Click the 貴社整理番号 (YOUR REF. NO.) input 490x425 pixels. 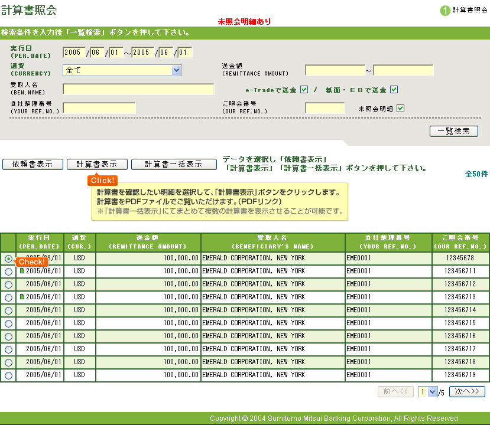pos(99,108)
